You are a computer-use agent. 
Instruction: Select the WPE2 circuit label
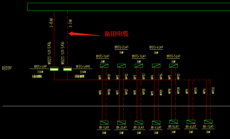(x=126, y=77)
